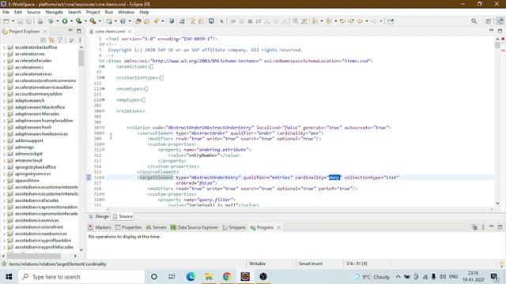506x284 pixels.
Task: Click the External Tools run icon
Action: pos(93,21)
